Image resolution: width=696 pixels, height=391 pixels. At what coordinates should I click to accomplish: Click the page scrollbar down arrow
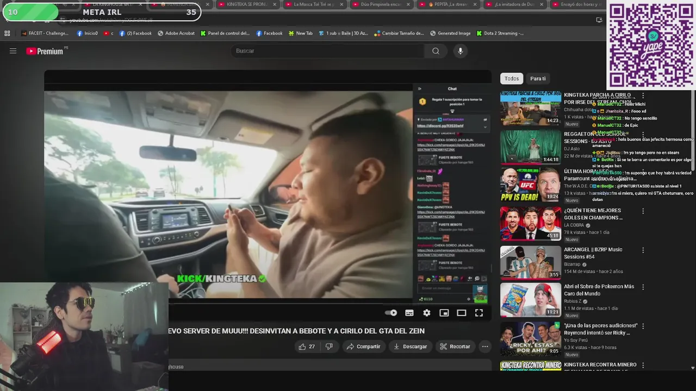tap(692, 368)
